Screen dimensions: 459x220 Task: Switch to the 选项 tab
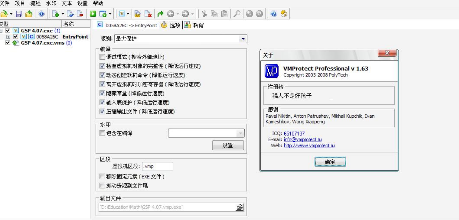[171, 25]
